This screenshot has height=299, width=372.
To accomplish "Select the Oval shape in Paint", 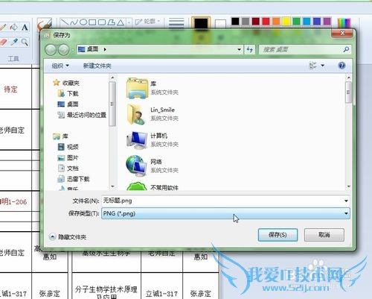I will [x=83, y=22].
